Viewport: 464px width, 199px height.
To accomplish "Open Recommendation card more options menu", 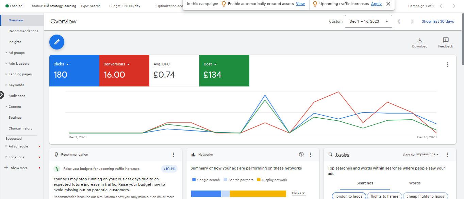I will 173,155.
